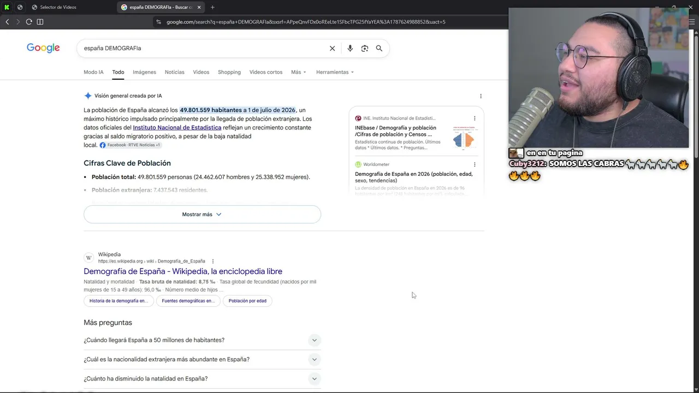This screenshot has width=699, height=393.
Task: Expand ¿Cuál es la nacionalidad extranjera más abundante question
Action: (x=202, y=359)
